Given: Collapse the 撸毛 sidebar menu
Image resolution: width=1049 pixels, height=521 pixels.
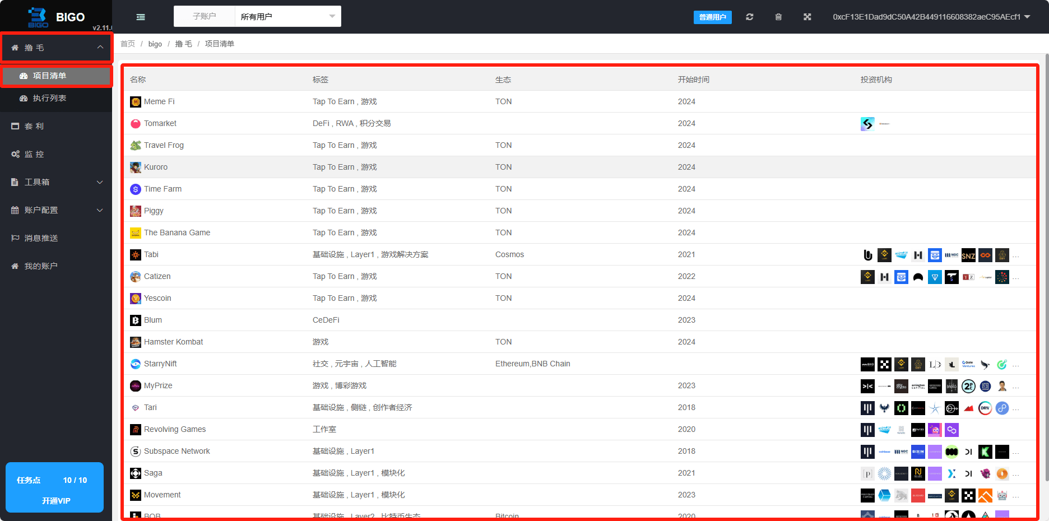Looking at the screenshot, I should pyautogui.click(x=56, y=48).
